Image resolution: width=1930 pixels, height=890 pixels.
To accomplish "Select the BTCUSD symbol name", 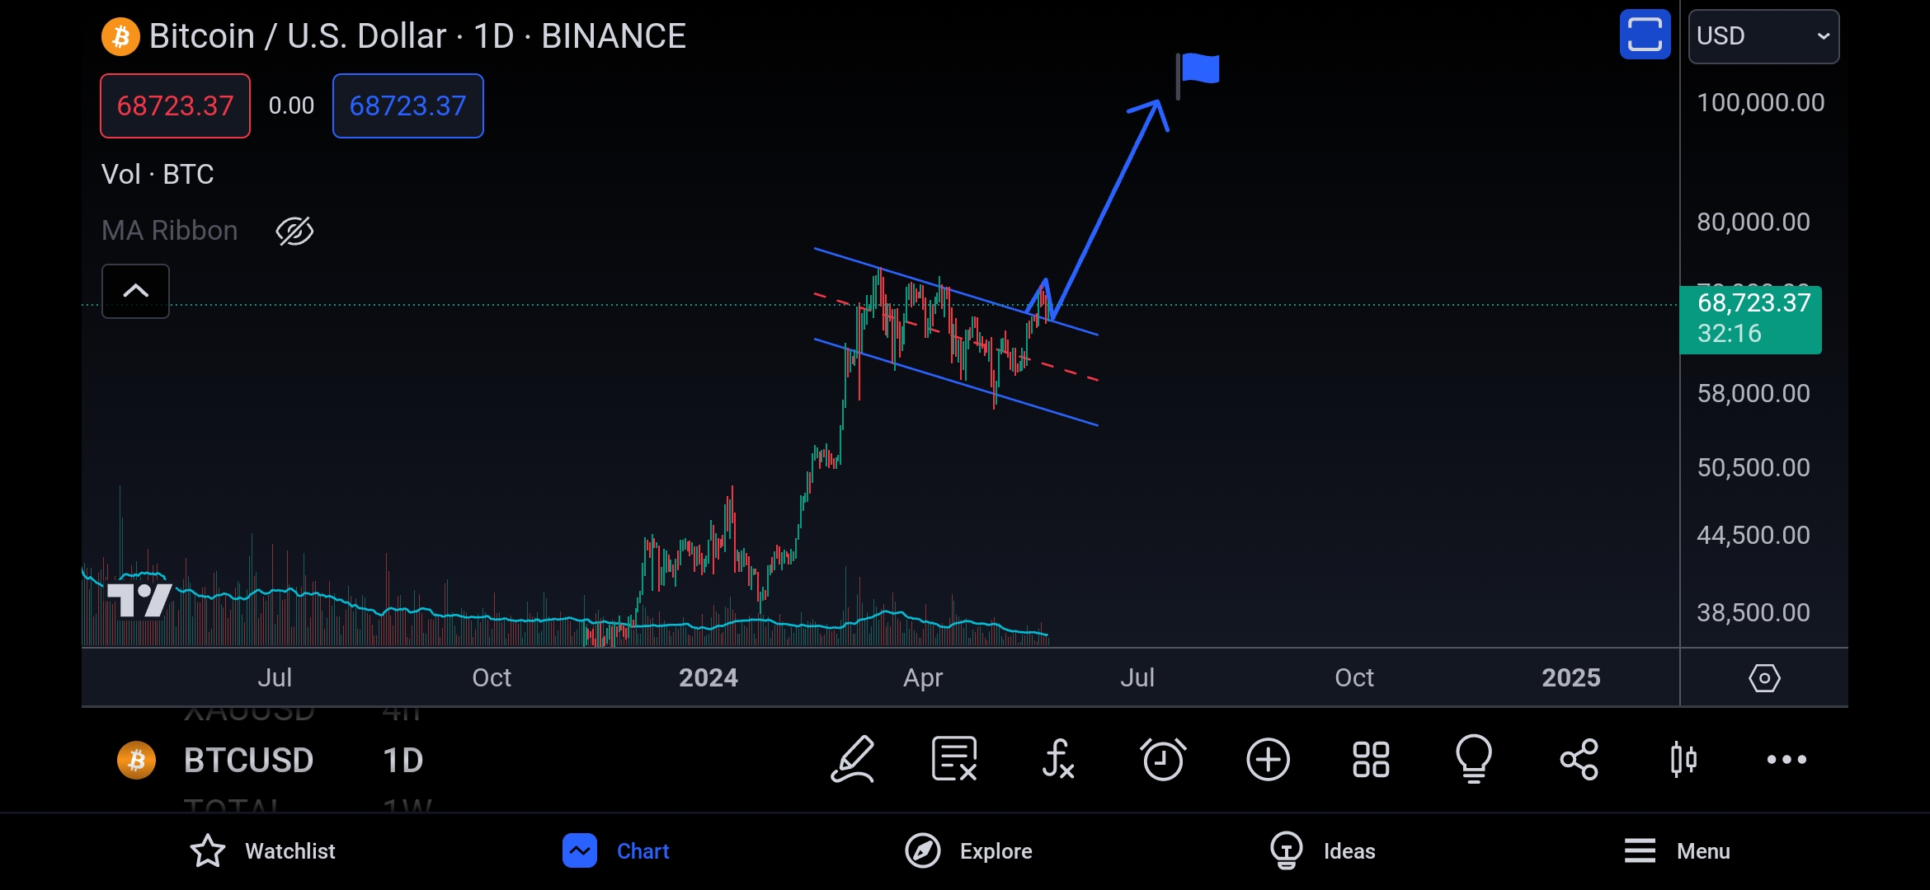I will (x=248, y=760).
